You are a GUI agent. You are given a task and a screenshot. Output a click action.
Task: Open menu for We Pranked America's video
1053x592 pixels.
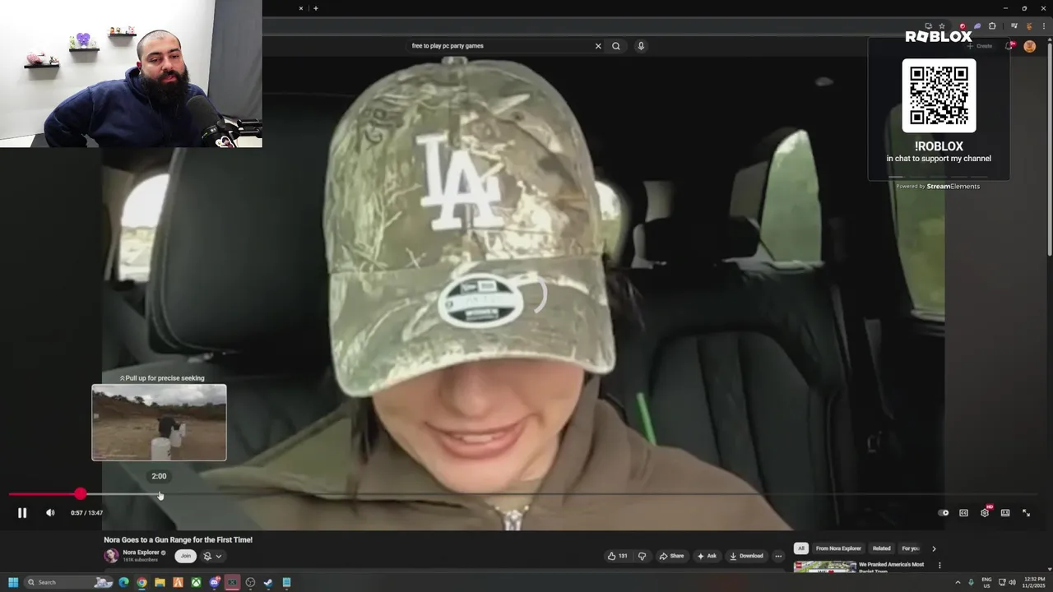pos(939,566)
